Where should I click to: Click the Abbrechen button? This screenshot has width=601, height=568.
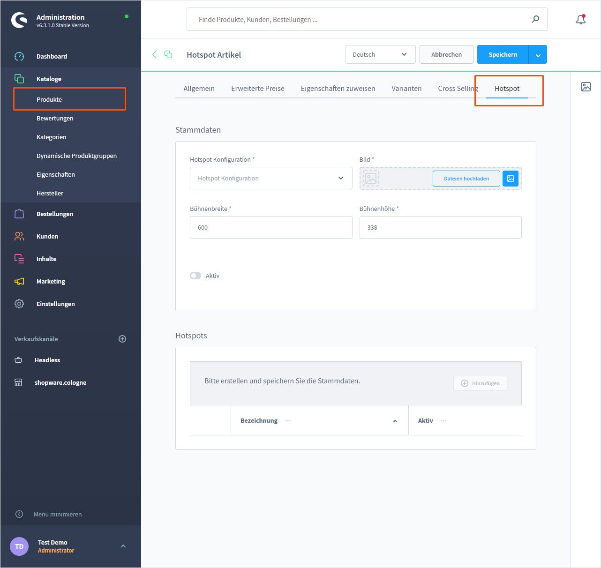tap(446, 54)
